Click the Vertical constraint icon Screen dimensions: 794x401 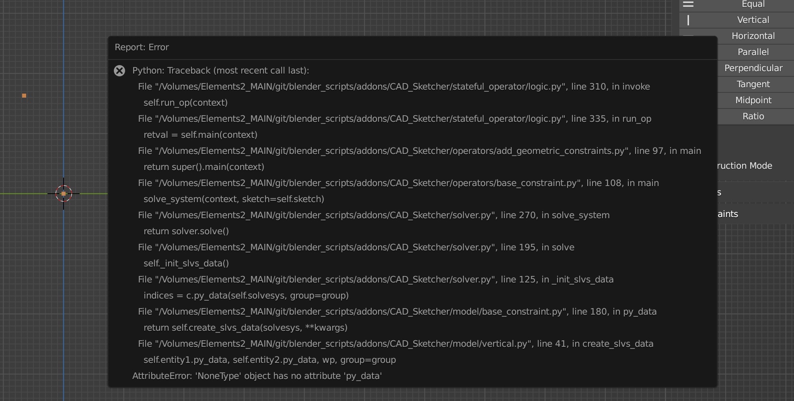pos(688,19)
